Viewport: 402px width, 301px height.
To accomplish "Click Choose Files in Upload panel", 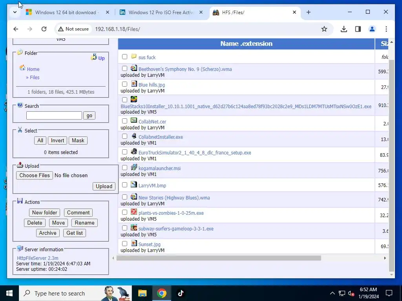I will 35,175.
